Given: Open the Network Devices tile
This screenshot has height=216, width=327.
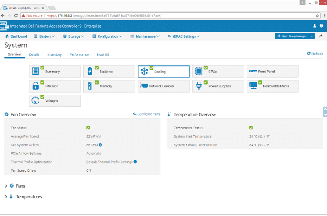Looking at the screenshot, I should pyautogui.click(x=163, y=86).
